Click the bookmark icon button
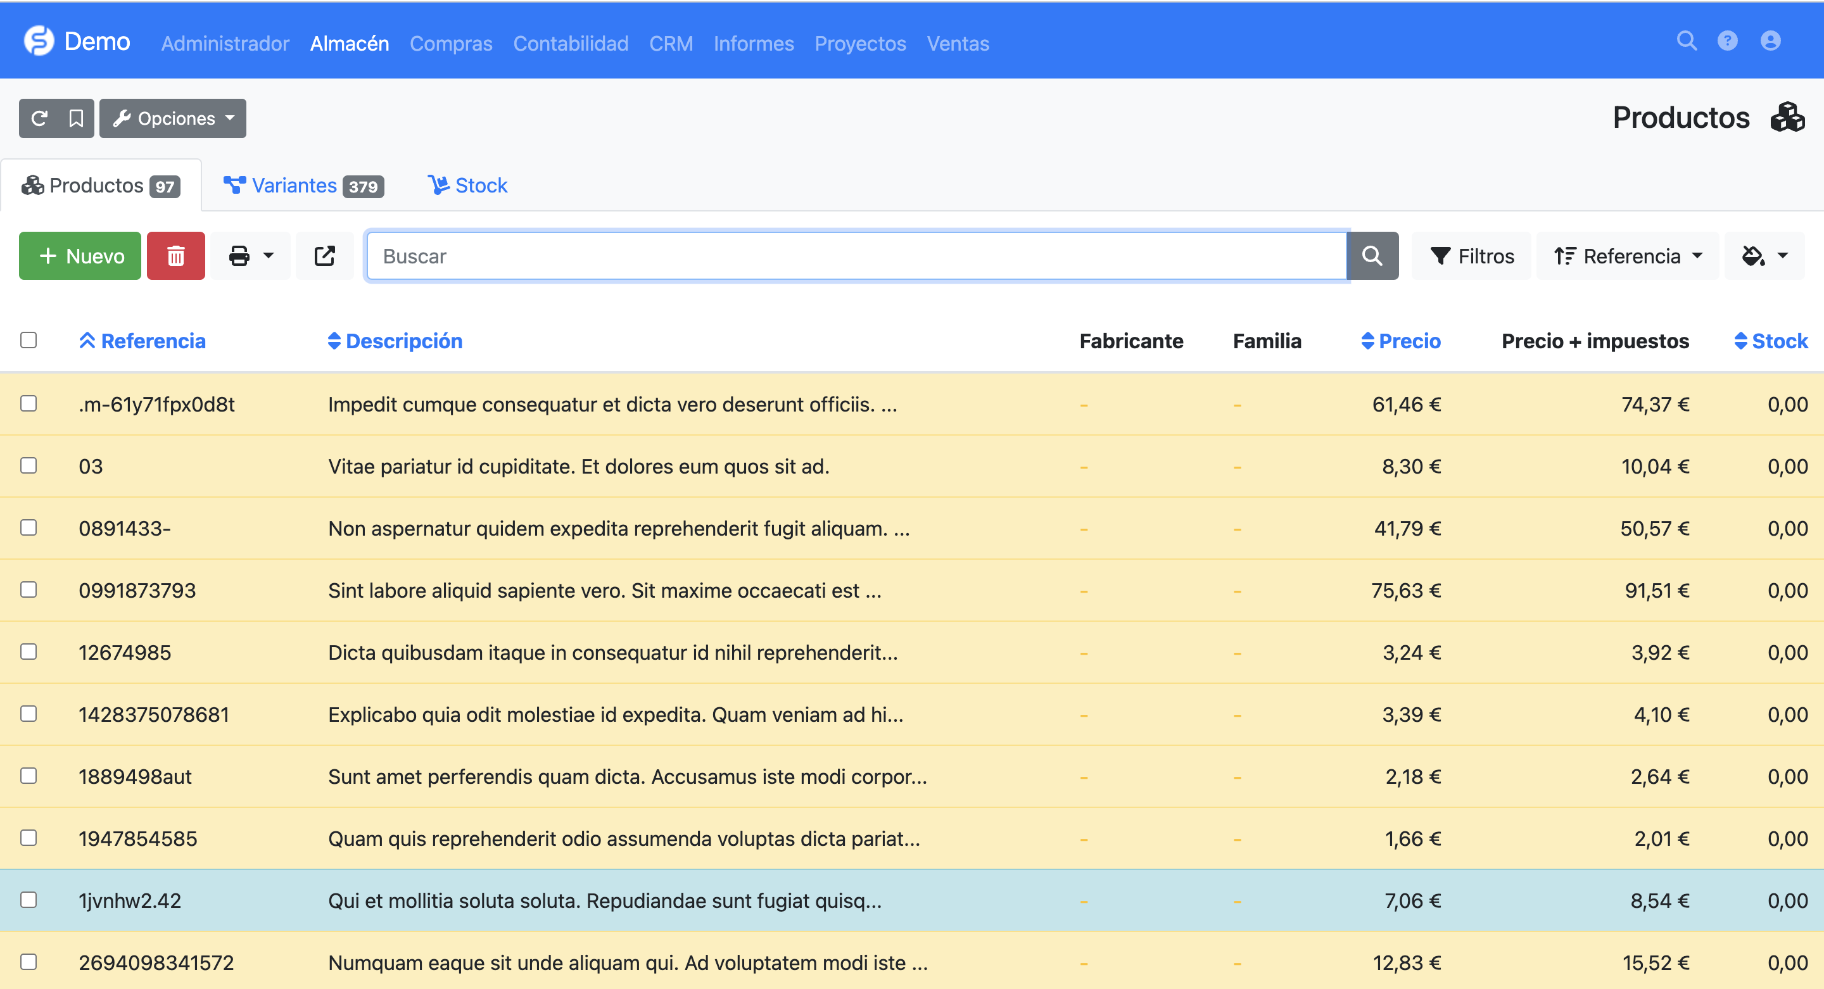The height and width of the screenshot is (989, 1824). pos(76,118)
